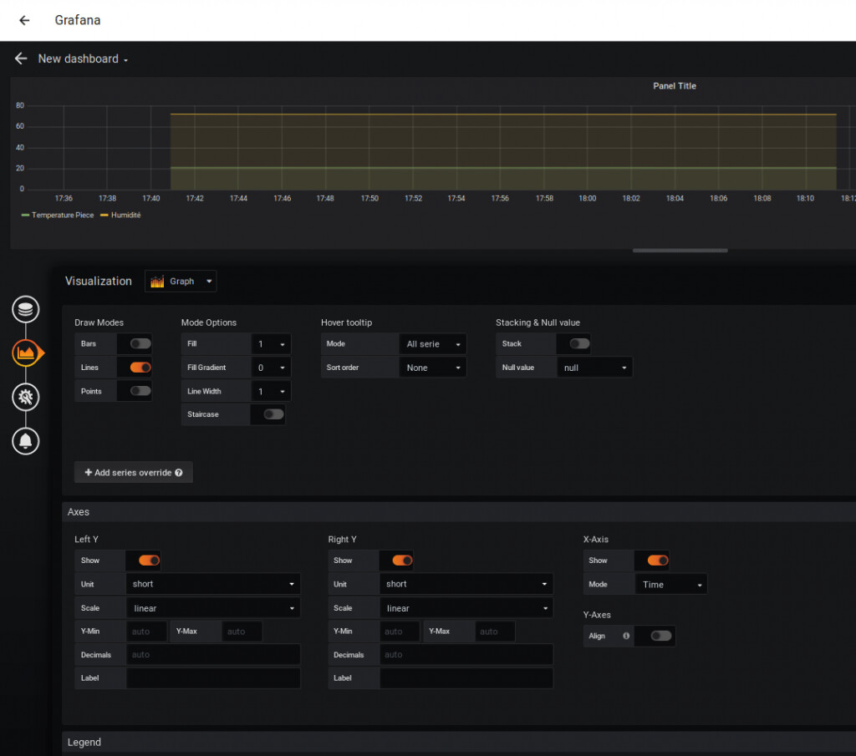Click the Y-Axes Align info icon
856x756 pixels.
(x=626, y=636)
